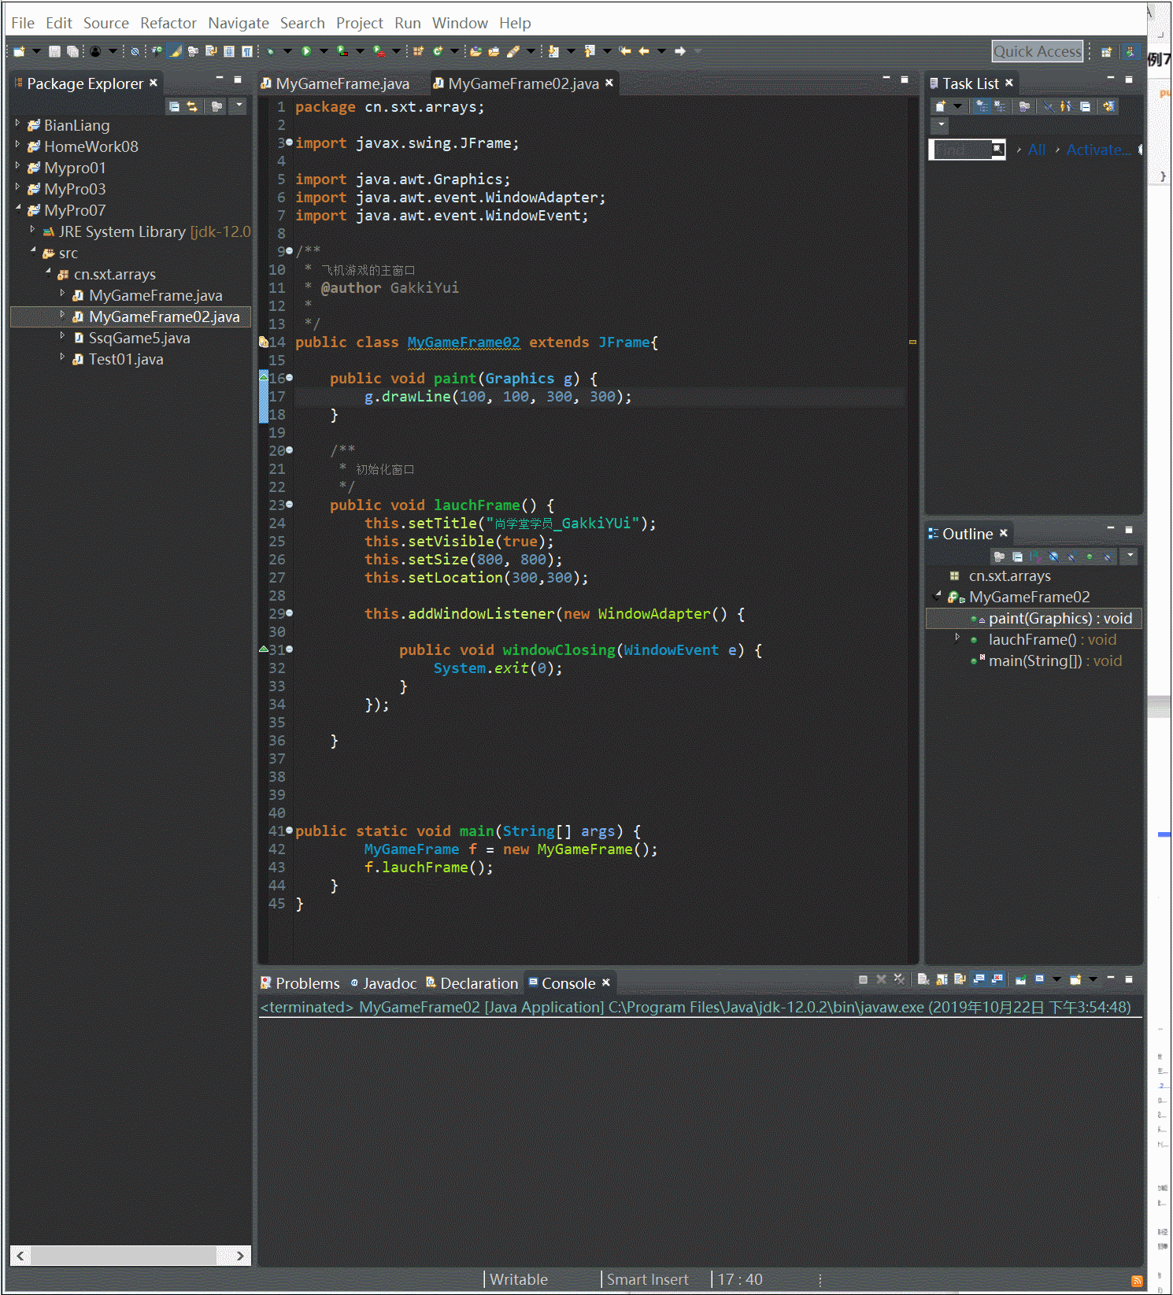Click the Next Annotation toolbar icon
The image size is (1173, 1295).
(x=553, y=51)
